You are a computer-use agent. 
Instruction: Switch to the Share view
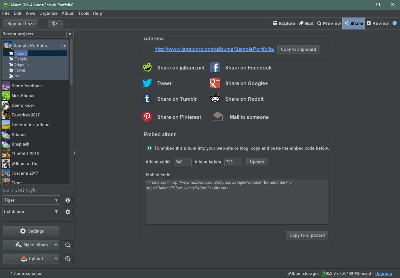(x=353, y=23)
